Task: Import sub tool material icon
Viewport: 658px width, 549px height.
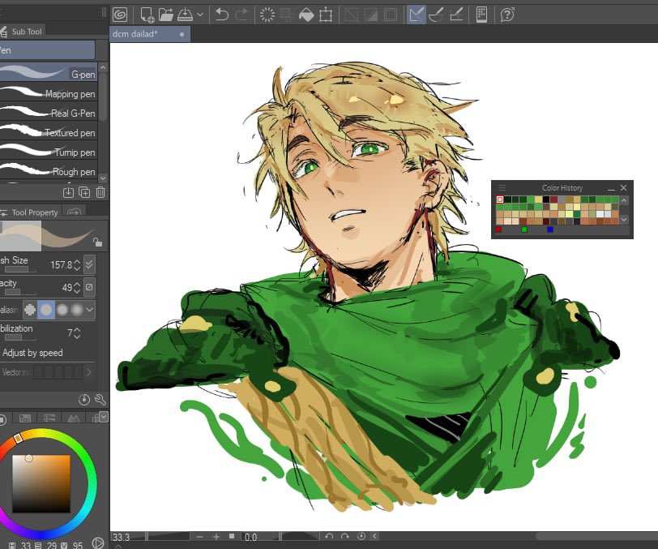Action: [68, 192]
